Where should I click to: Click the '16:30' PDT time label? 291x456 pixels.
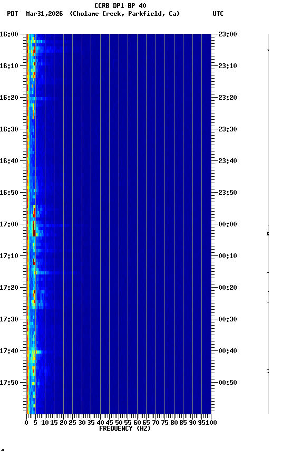(x=9, y=129)
